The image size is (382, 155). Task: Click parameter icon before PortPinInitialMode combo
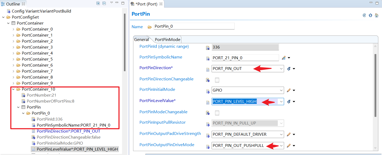208,91
